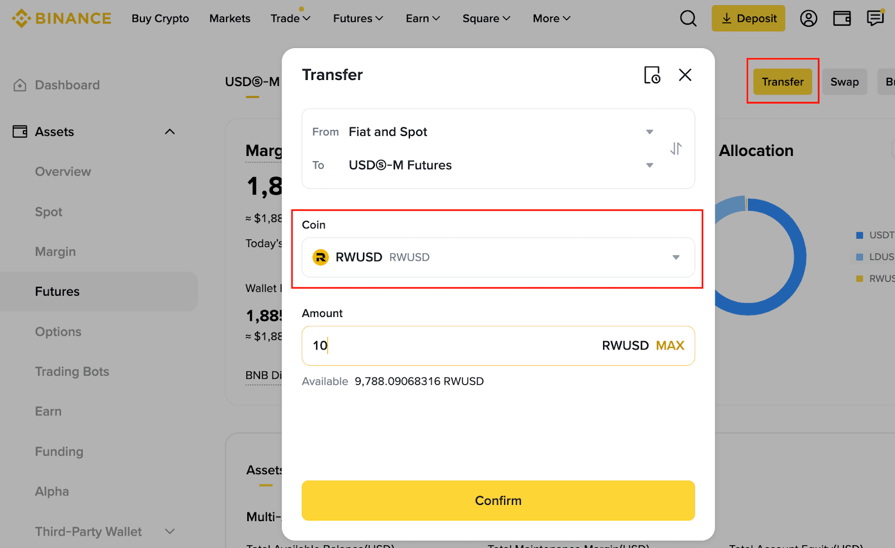The width and height of the screenshot is (895, 548).
Task: Go to Spot in sidebar
Action: [49, 212]
